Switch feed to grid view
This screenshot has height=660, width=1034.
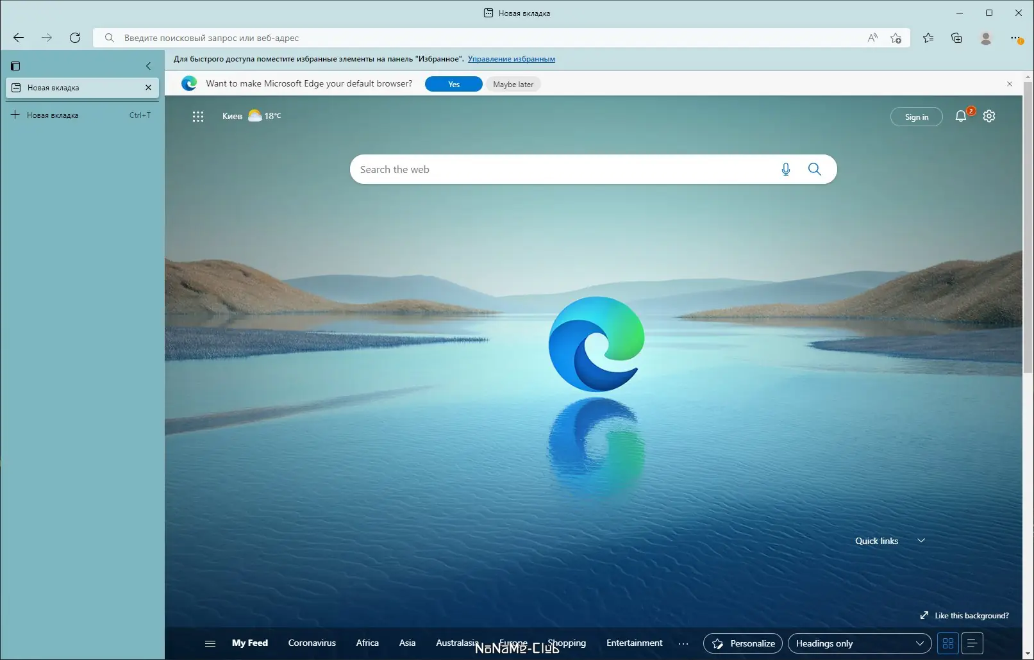948,643
